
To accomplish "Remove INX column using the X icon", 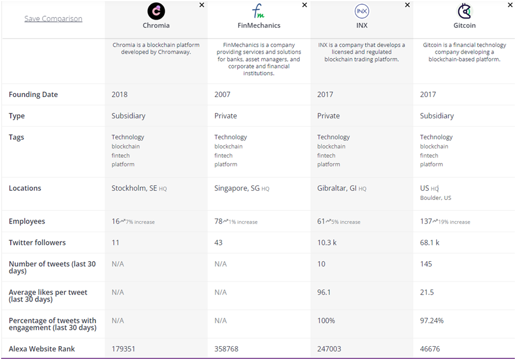I will (x=407, y=5).
